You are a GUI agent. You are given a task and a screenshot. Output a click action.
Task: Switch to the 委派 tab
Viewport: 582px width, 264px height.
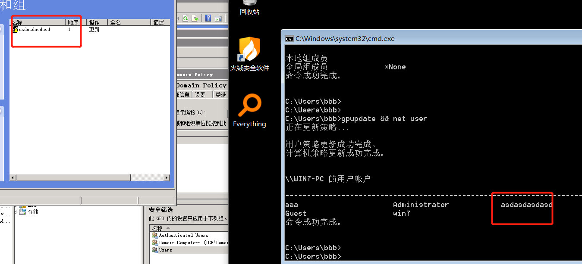(x=220, y=95)
